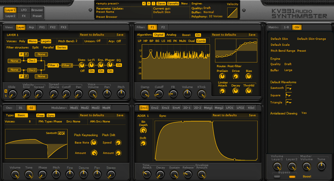
Task: Open the Antialiased Drawing Yes selector
Action: (304, 113)
